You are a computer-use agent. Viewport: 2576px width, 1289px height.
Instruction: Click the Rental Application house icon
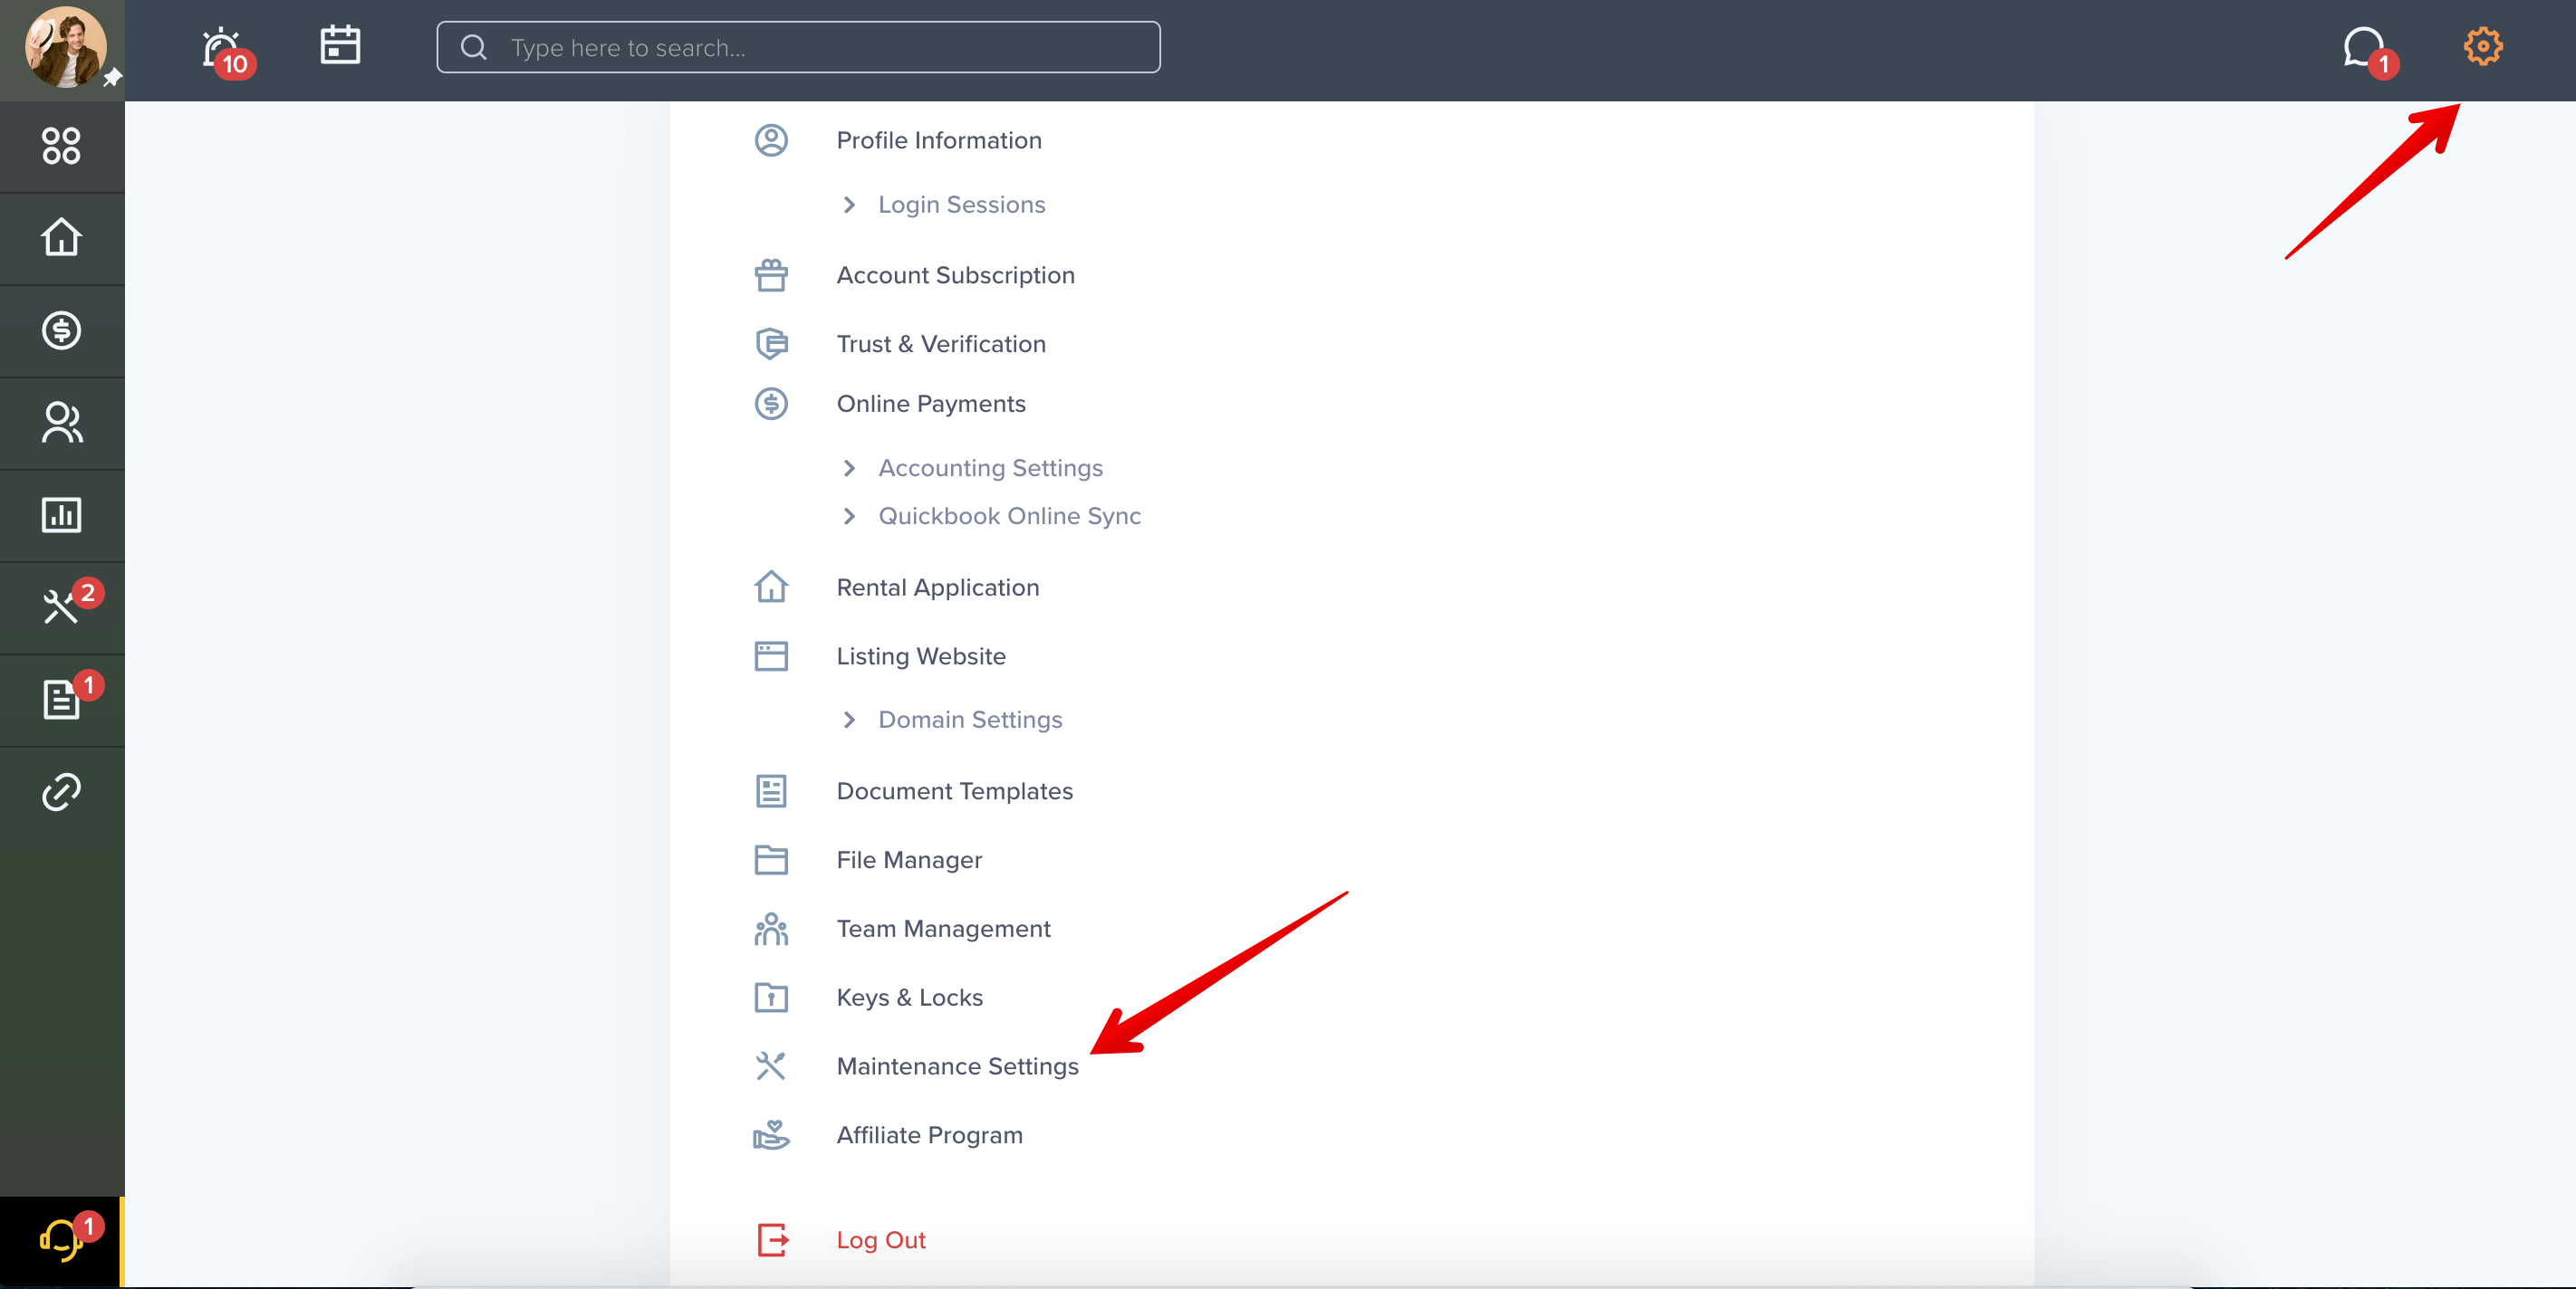pyautogui.click(x=771, y=587)
